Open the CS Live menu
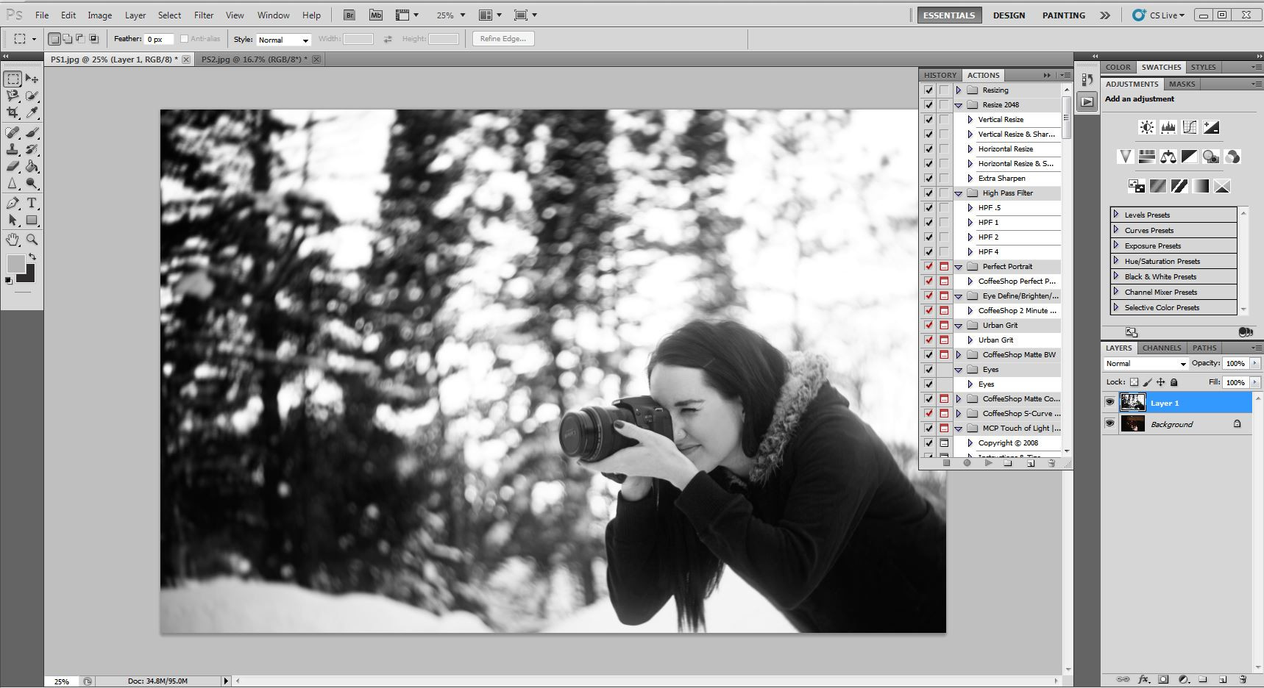1264x688 pixels. tap(1159, 15)
